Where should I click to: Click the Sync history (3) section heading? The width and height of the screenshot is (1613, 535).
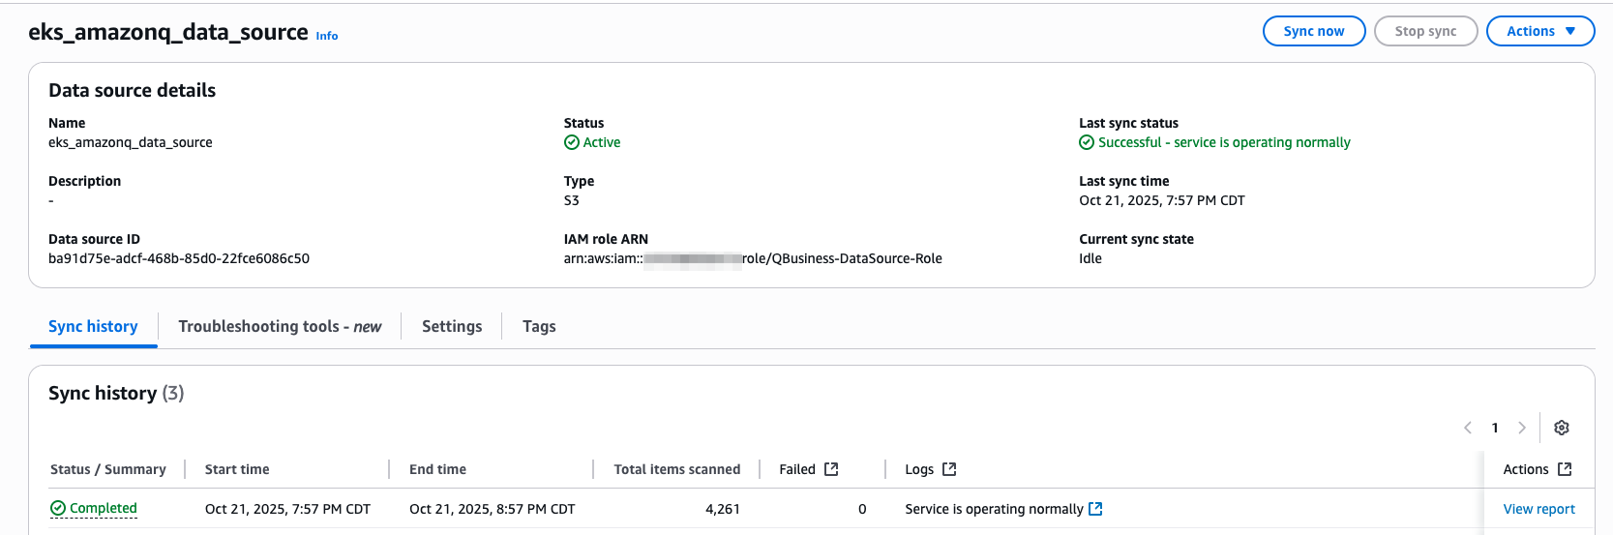click(116, 393)
